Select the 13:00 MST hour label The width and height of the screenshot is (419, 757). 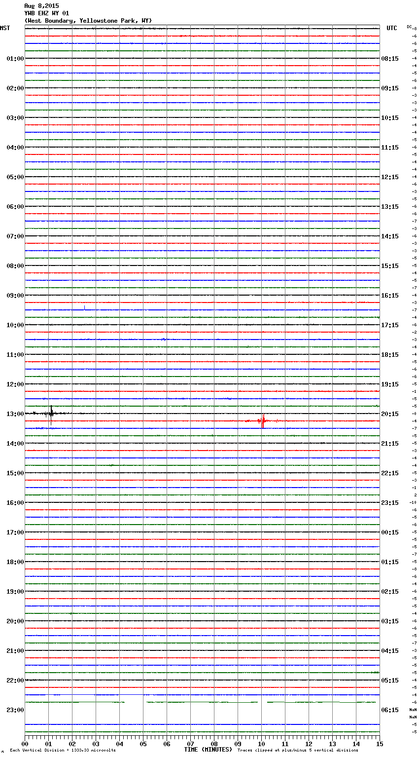[15, 414]
